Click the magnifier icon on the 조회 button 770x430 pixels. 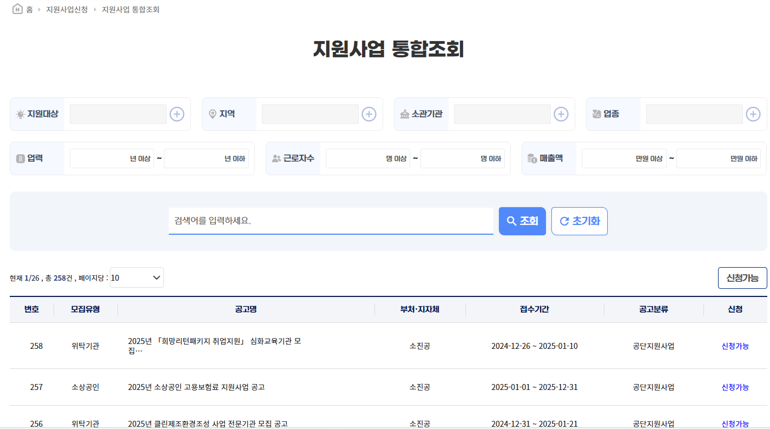[511, 221]
